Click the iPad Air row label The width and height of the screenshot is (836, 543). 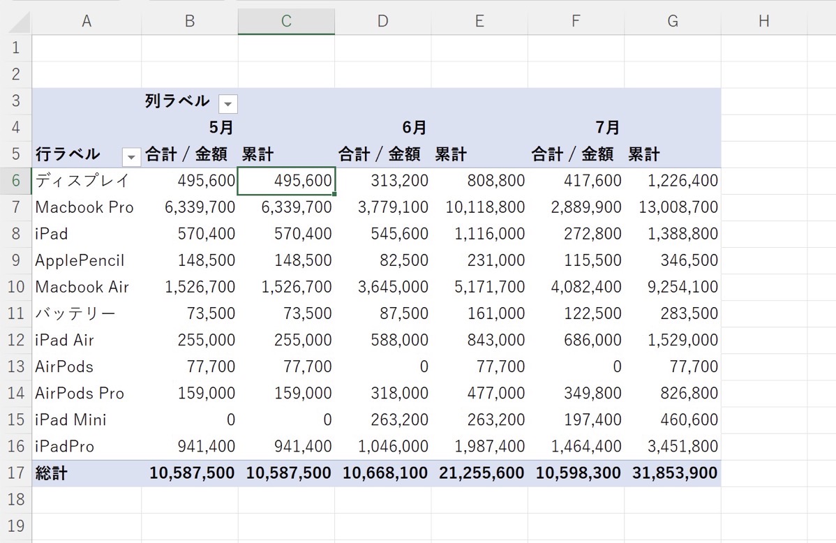(87, 341)
